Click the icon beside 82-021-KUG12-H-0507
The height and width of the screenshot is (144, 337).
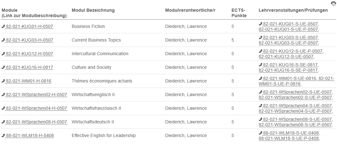(3, 54)
